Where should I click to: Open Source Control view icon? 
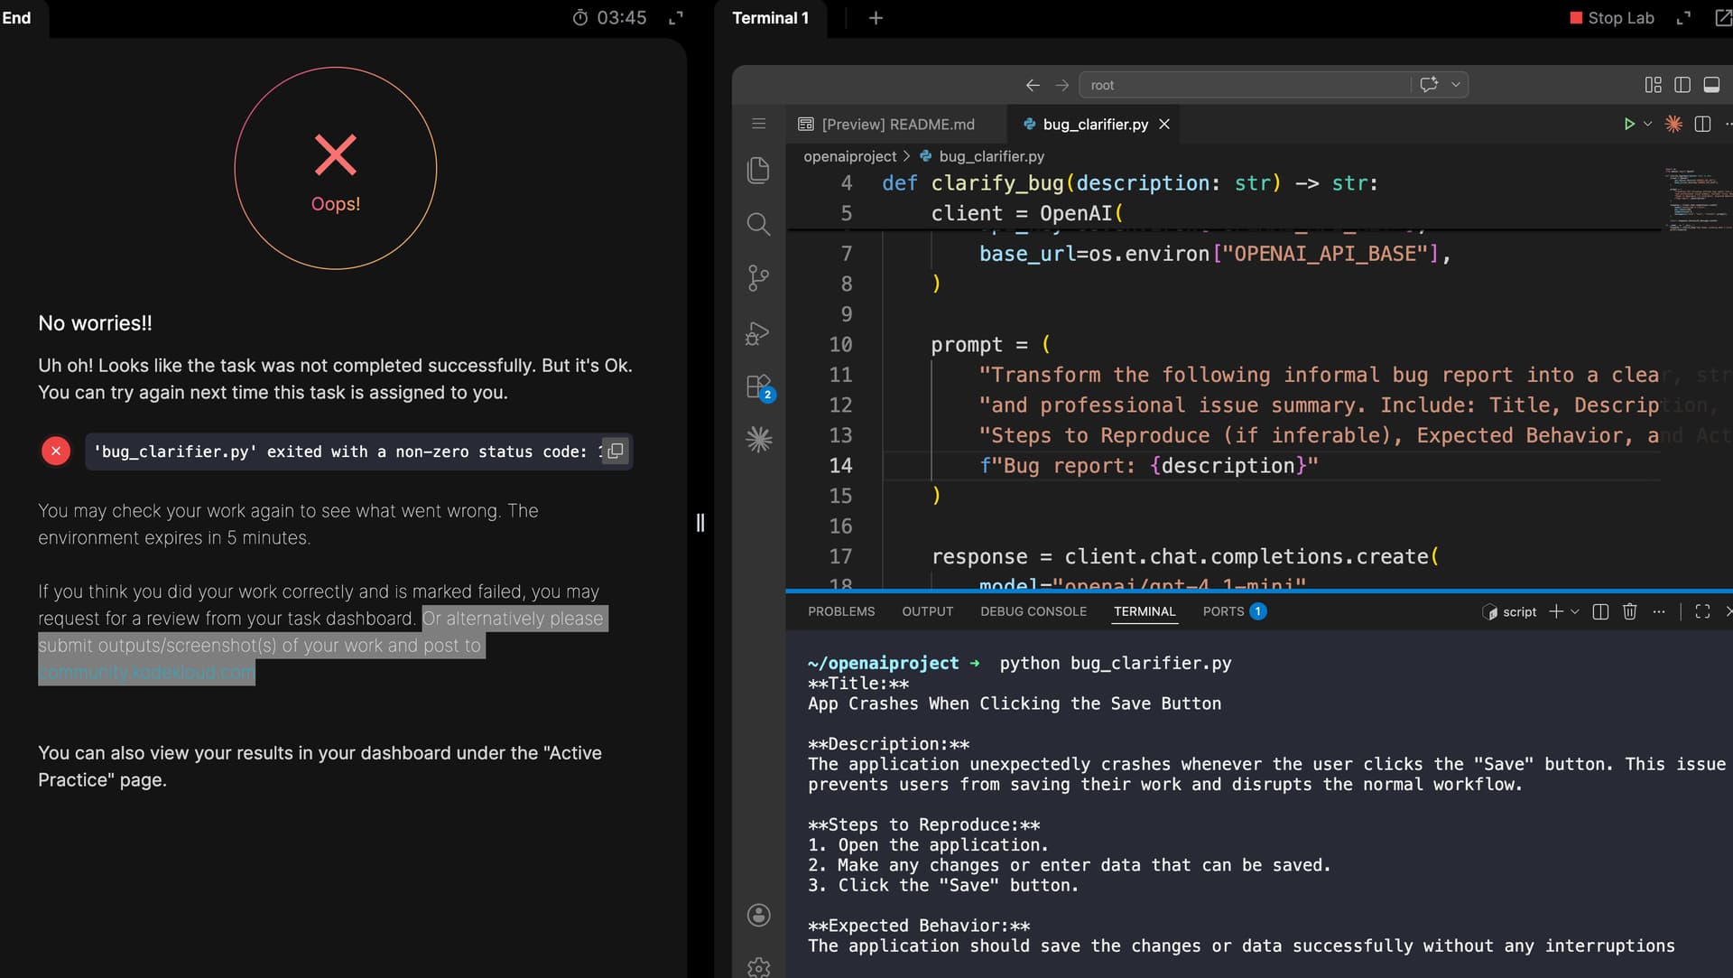(x=758, y=278)
